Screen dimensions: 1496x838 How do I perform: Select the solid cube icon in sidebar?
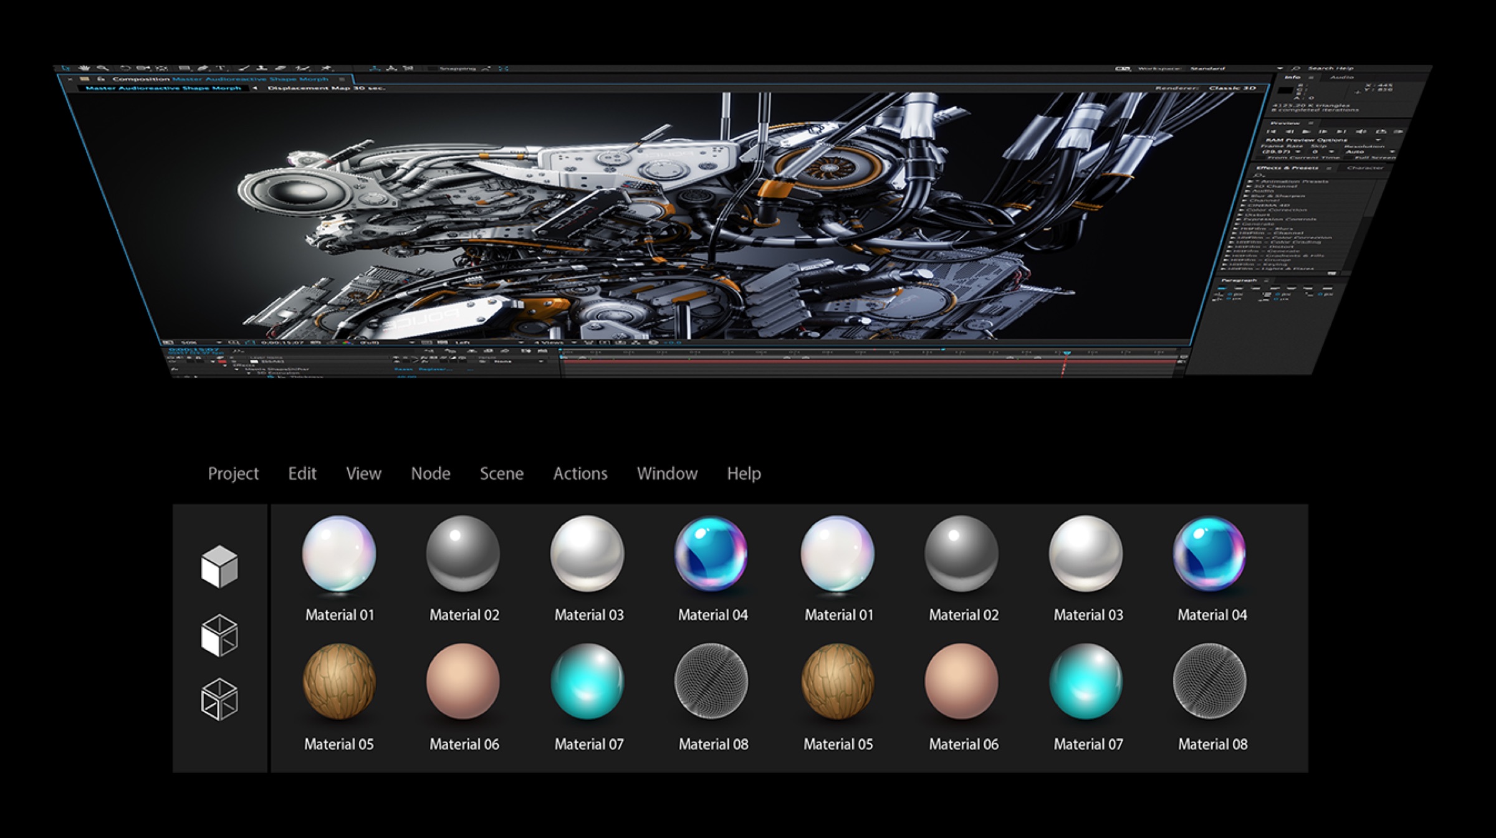[x=219, y=566]
